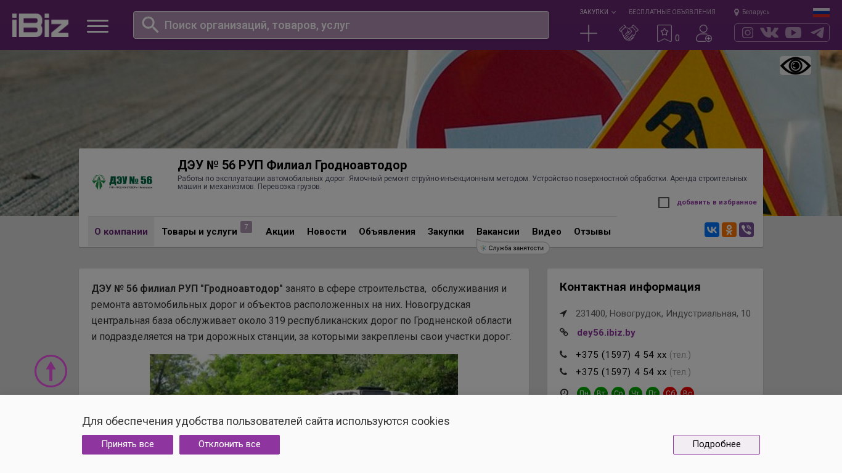Click Подробнее about cookies
842x473 pixels.
click(x=716, y=445)
